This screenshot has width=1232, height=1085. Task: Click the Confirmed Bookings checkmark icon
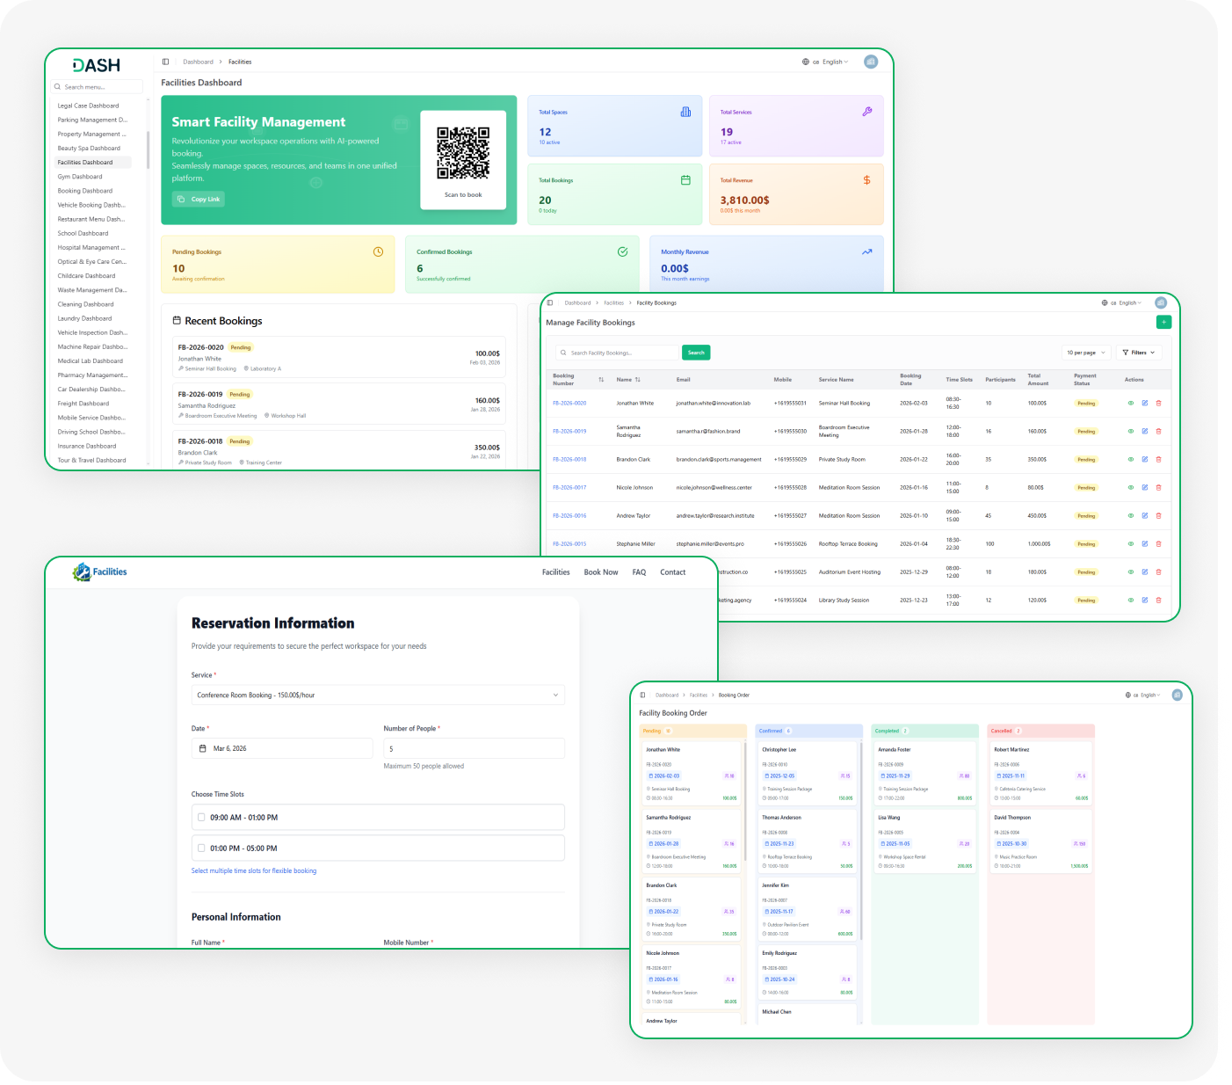tap(622, 251)
